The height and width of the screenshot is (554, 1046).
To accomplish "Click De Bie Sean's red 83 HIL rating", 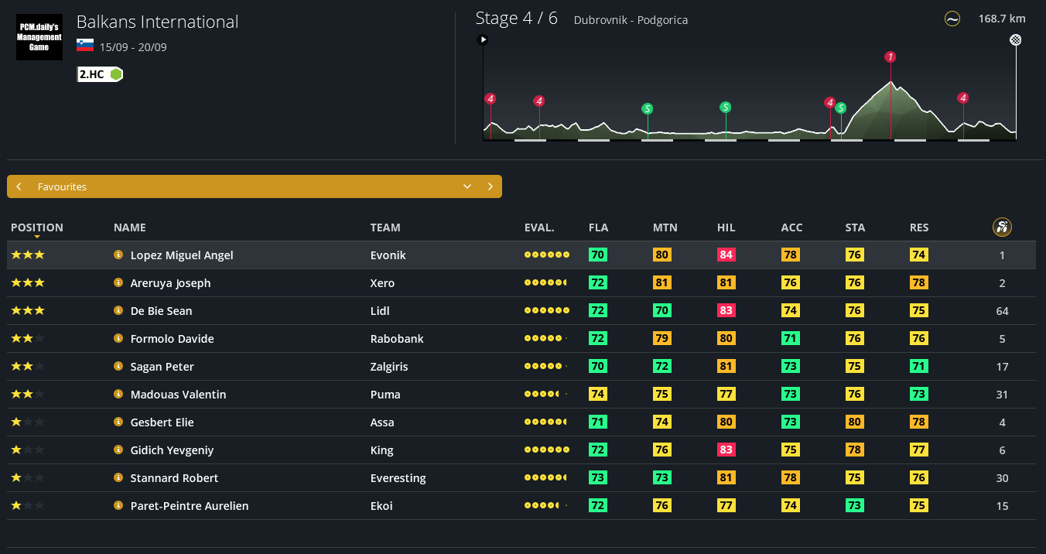I will tap(726, 310).
